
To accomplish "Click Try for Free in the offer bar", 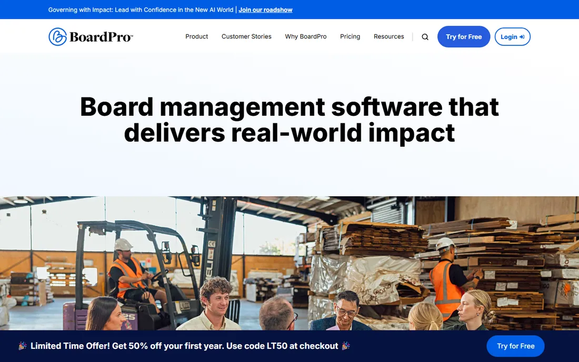I will [515, 346].
